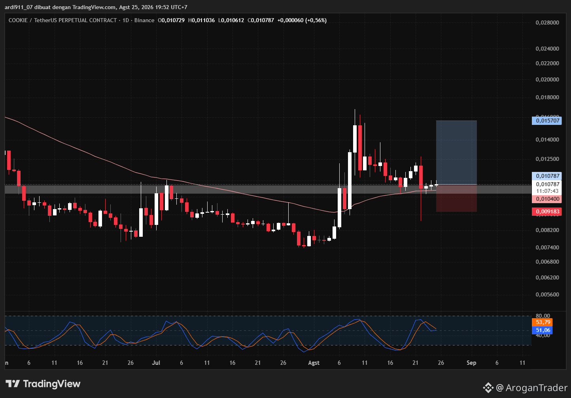The image size is (571, 398).
Task: Click the 0,014000 price scale label
Action: click(x=547, y=140)
